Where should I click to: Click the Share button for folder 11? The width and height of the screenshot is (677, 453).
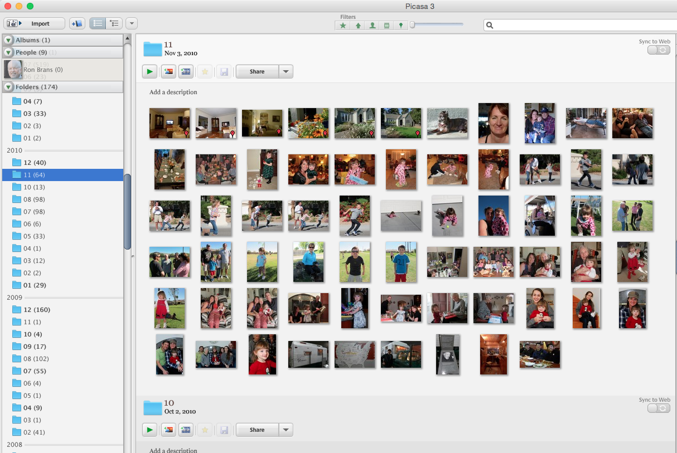[257, 71]
